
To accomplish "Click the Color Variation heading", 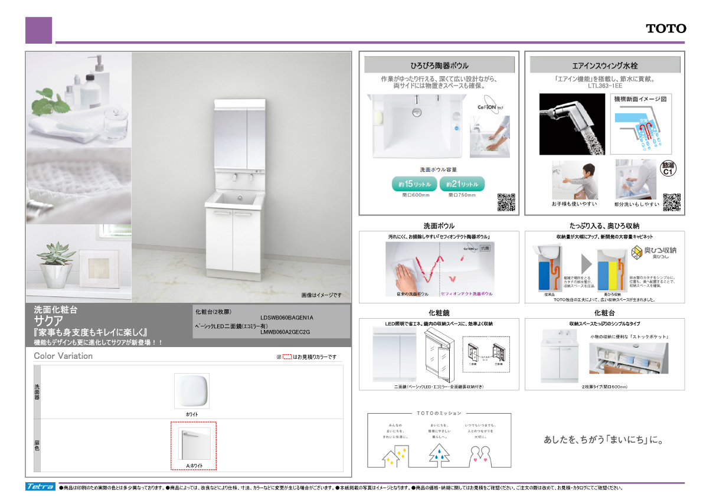I will 63,356.
